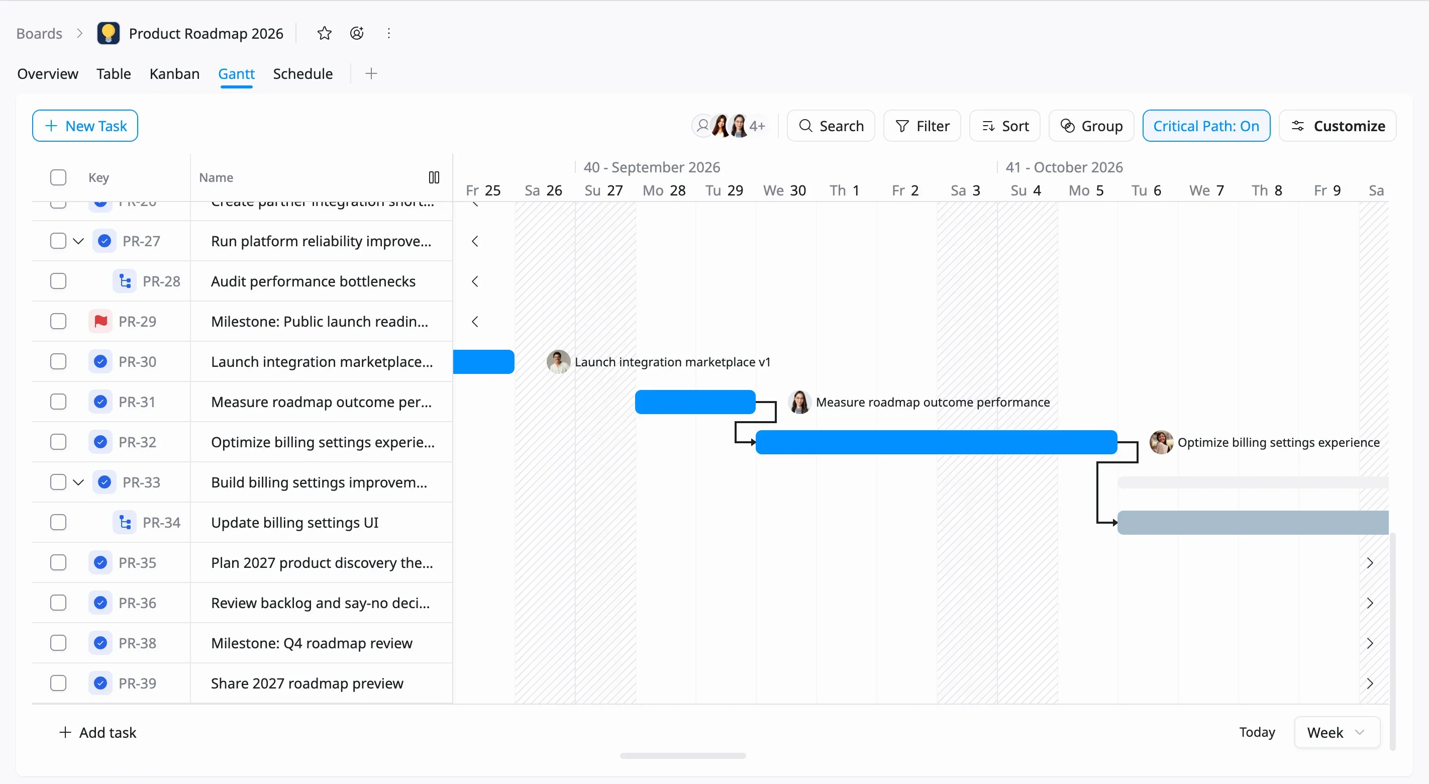Open the Week zoom dropdown
The image size is (1429, 784).
pos(1337,732)
